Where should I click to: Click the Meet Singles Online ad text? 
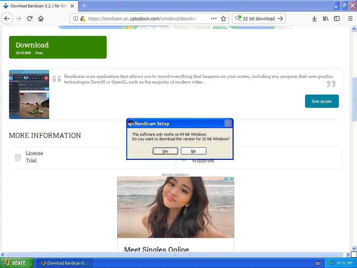tap(157, 249)
